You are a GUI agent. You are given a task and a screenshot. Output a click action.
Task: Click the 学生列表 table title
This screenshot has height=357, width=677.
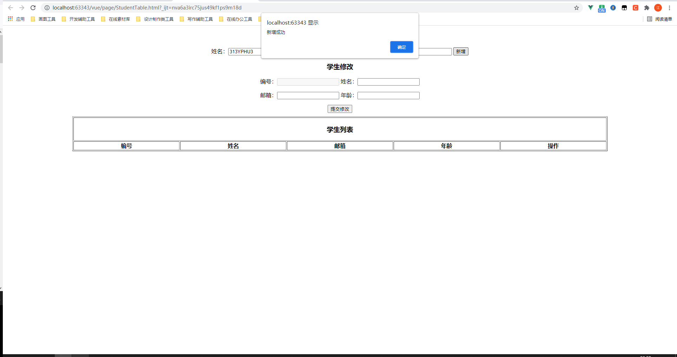pos(340,130)
